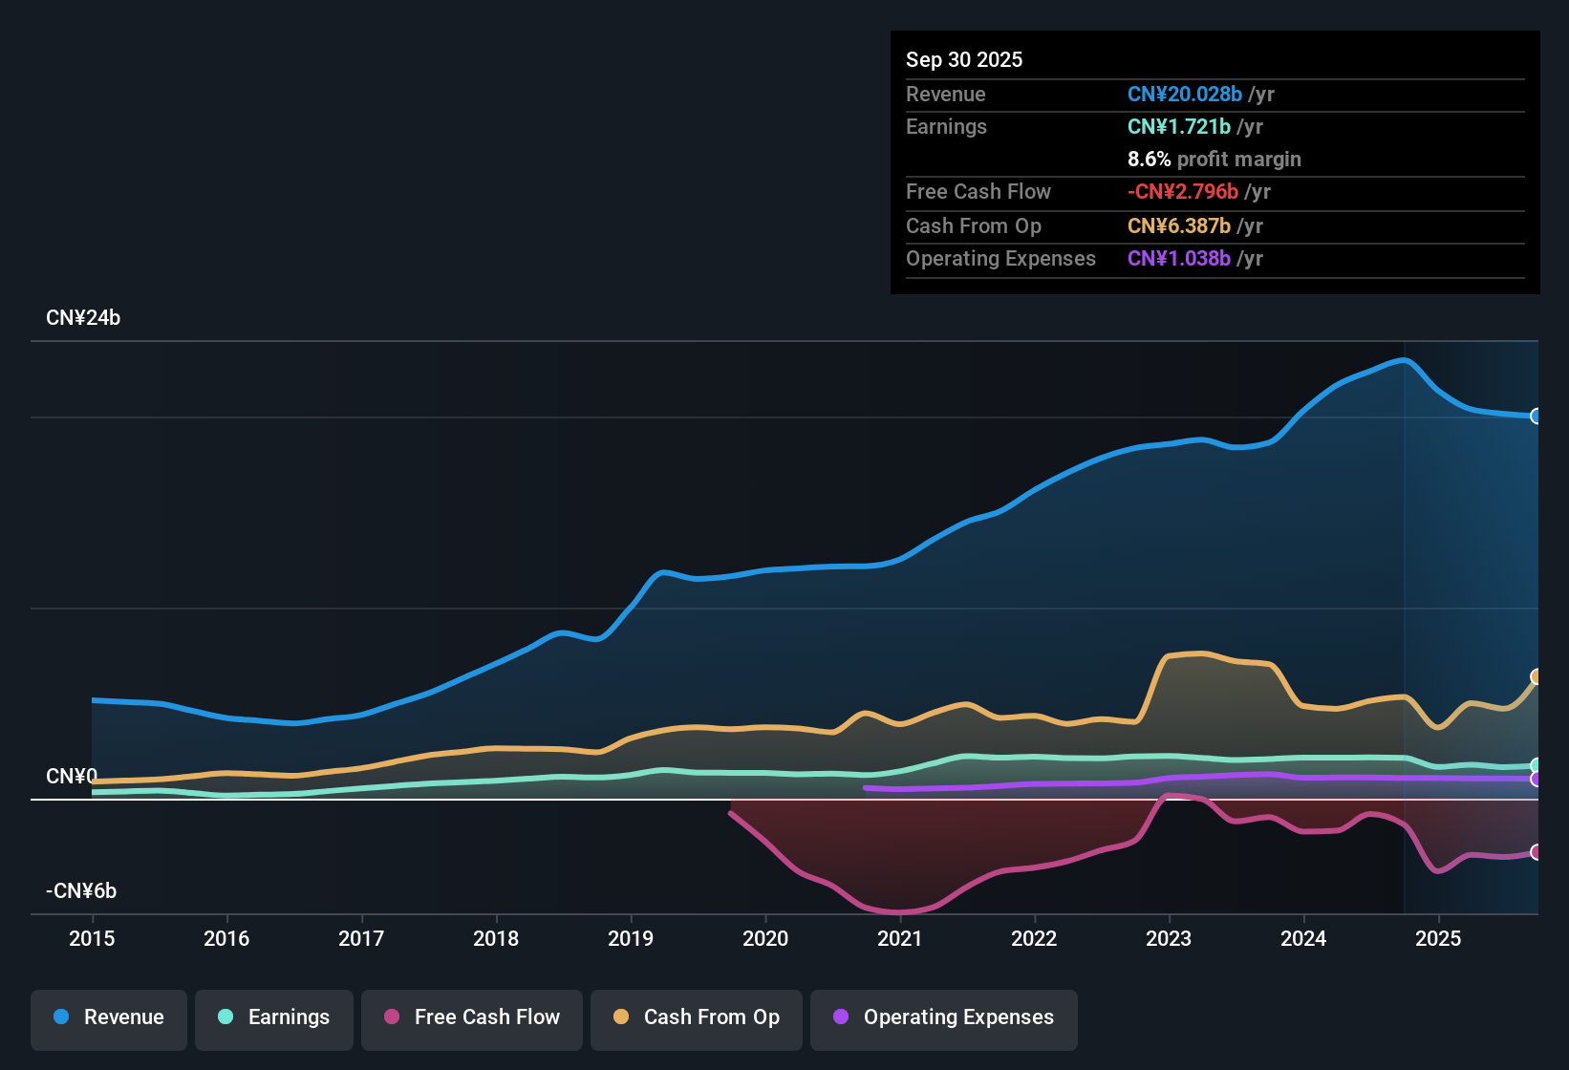
Task: Select the Revenue endpoint marker on the chart
Action: point(1537,417)
